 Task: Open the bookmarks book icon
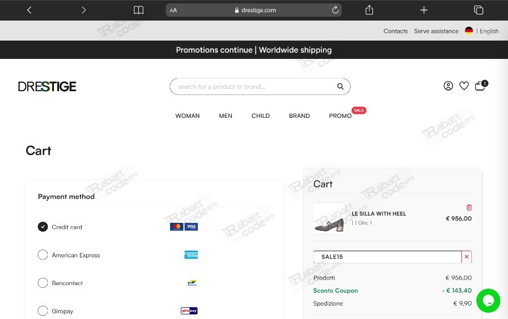(138, 10)
